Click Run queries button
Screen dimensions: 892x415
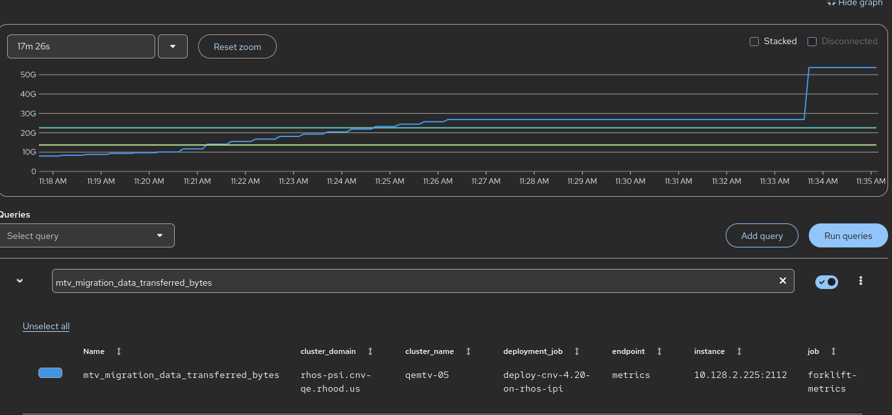848,236
